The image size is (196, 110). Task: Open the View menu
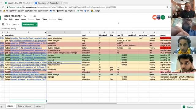[x=17, y=19]
